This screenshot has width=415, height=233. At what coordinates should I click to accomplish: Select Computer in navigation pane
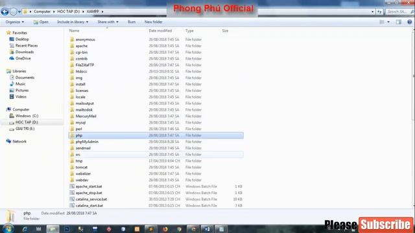pyautogui.click(x=21, y=109)
